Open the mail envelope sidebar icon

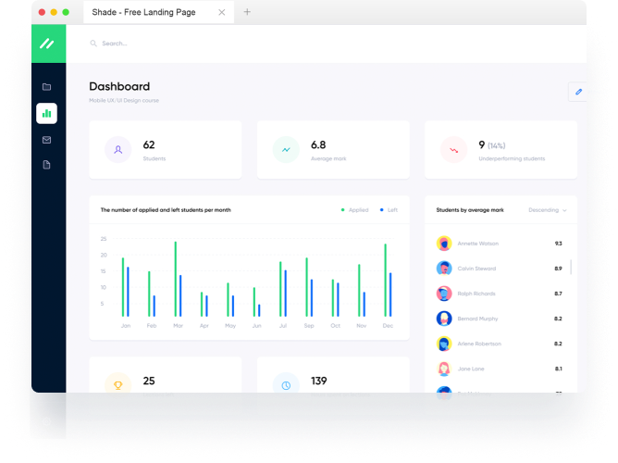pyautogui.click(x=46, y=140)
